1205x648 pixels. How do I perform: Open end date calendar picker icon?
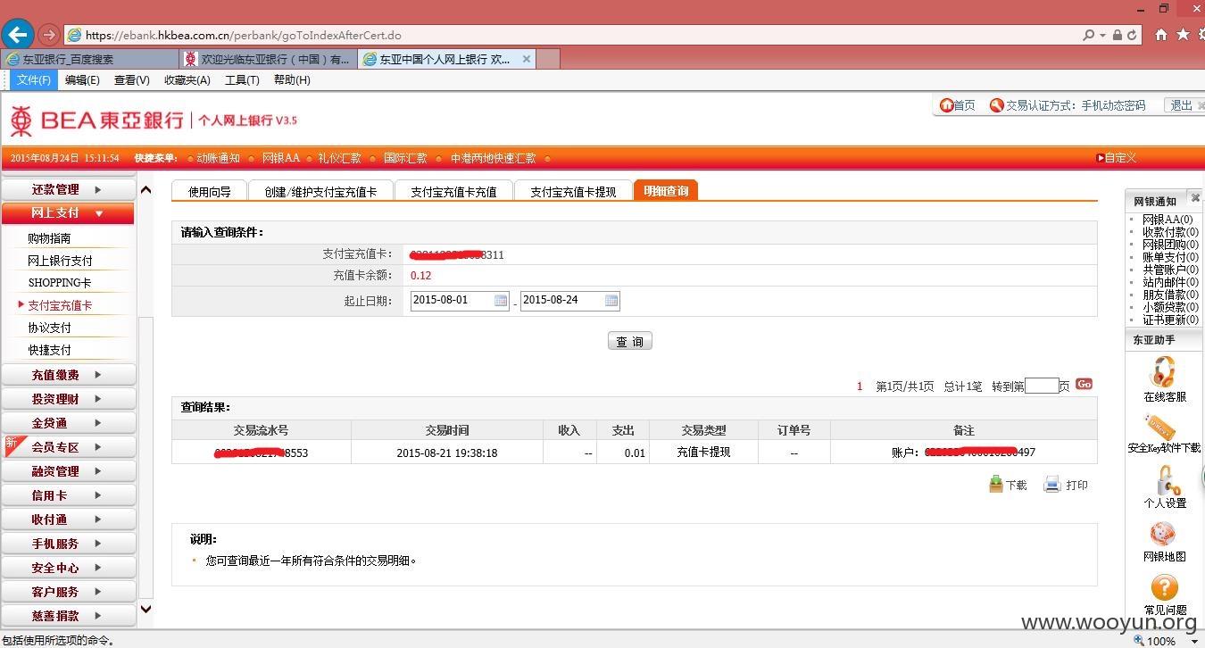[x=611, y=301]
